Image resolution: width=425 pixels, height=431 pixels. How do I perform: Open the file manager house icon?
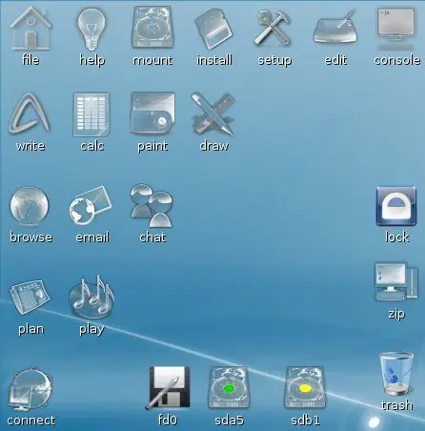click(30, 28)
